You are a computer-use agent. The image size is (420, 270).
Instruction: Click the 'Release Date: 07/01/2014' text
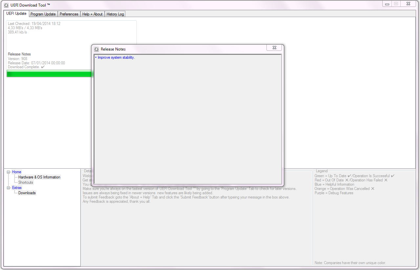tap(36, 63)
